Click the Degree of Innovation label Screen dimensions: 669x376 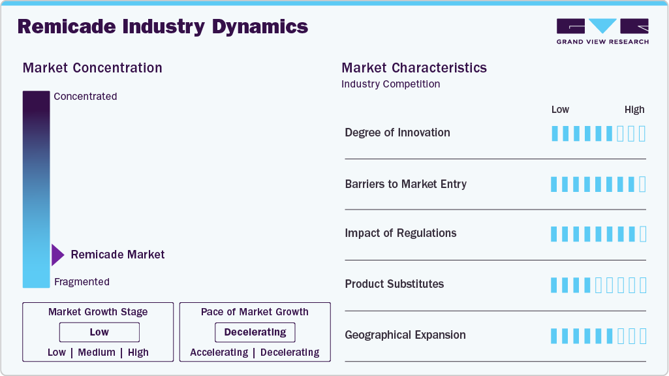[397, 133]
